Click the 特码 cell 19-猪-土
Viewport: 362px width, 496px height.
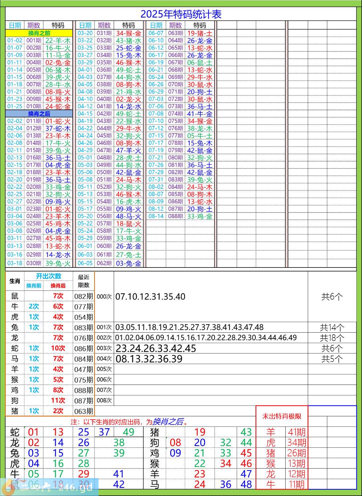200,33
